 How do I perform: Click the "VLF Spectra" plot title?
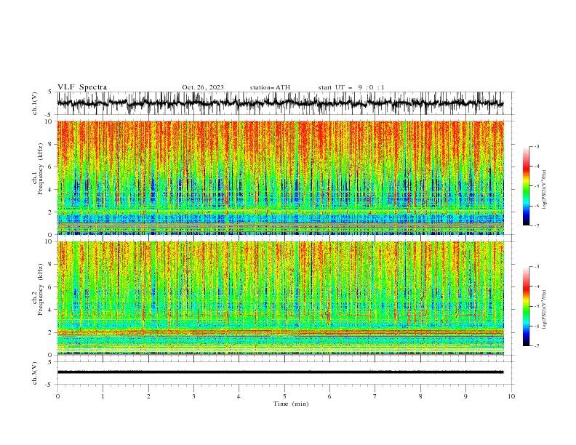click(82, 87)
